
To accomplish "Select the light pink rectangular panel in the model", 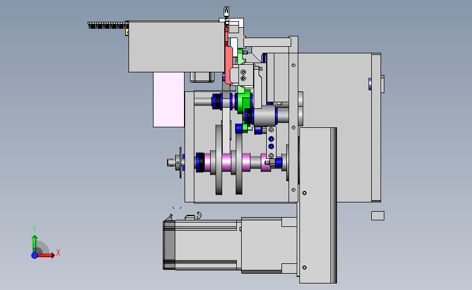I will [169, 100].
